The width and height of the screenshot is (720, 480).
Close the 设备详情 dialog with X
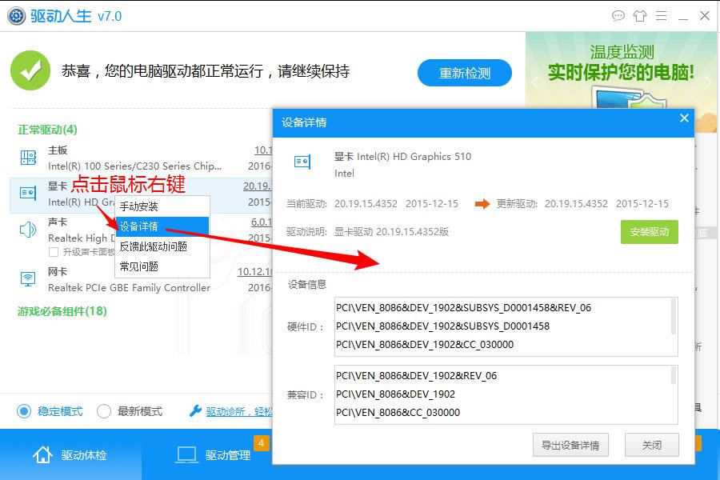pos(684,118)
